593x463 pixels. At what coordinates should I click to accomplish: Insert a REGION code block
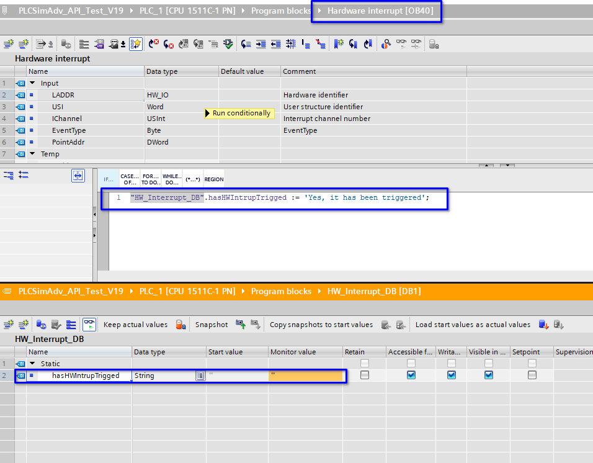pyautogui.click(x=213, y=179)
